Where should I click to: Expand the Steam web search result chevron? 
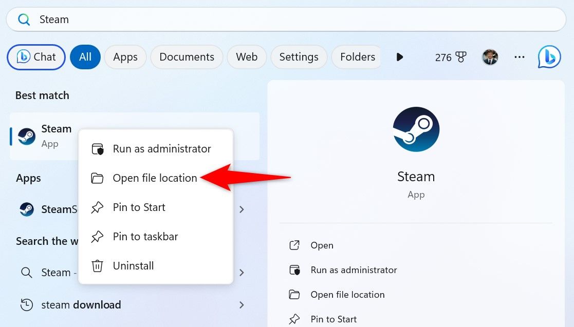click(241, 273)
